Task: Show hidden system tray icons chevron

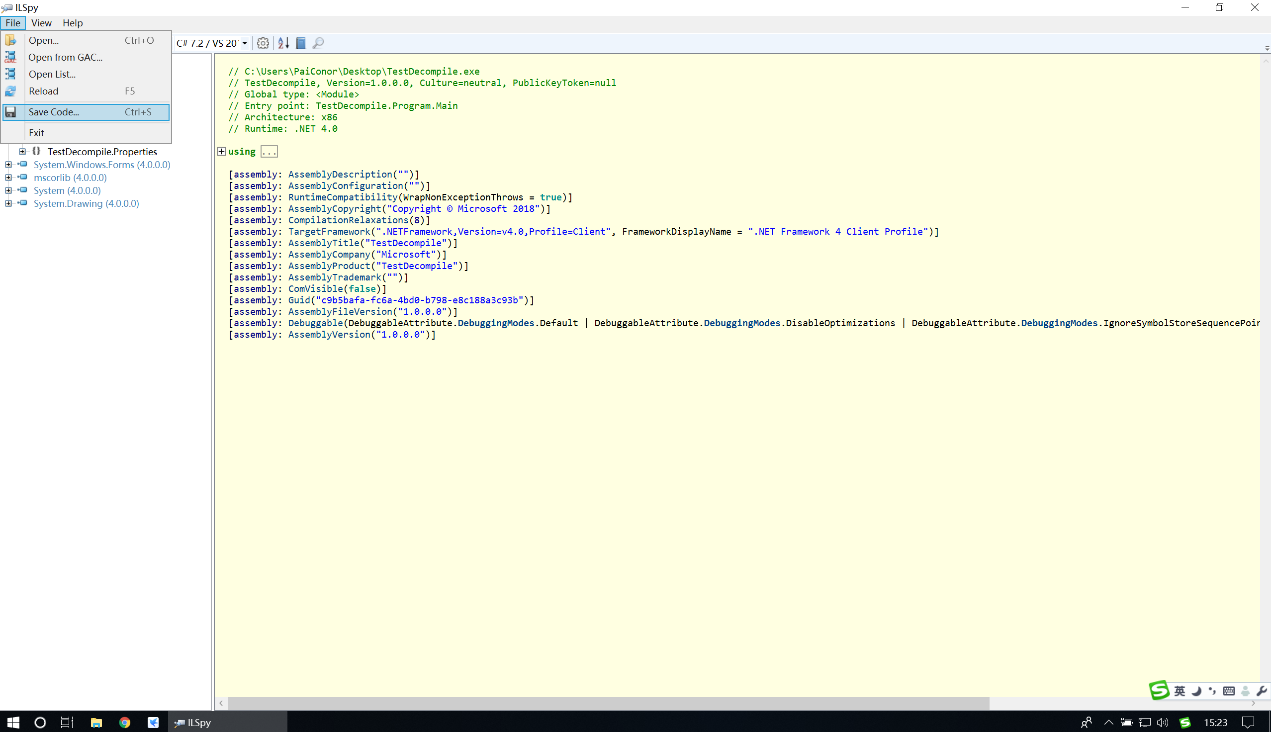Action: [1108, 723]
